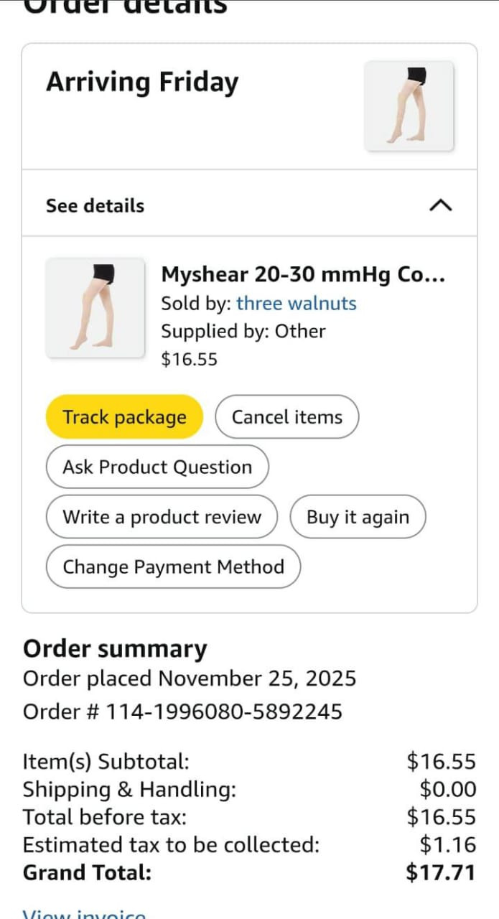Click the "See details" label
499x919 pixels.
point(95,206)
